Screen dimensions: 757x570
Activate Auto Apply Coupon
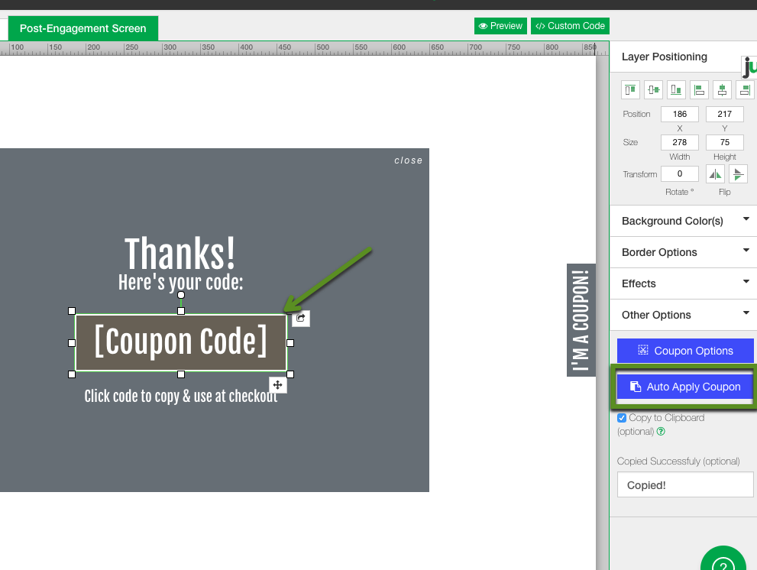point(685,387)
